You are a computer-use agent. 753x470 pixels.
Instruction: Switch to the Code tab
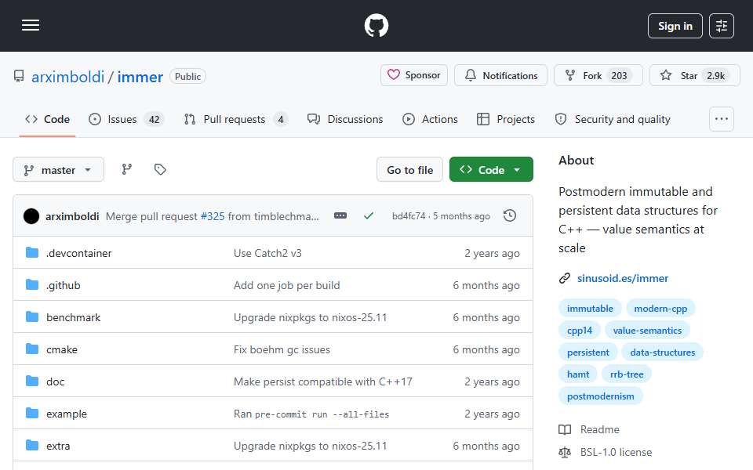tap(48, 119)
